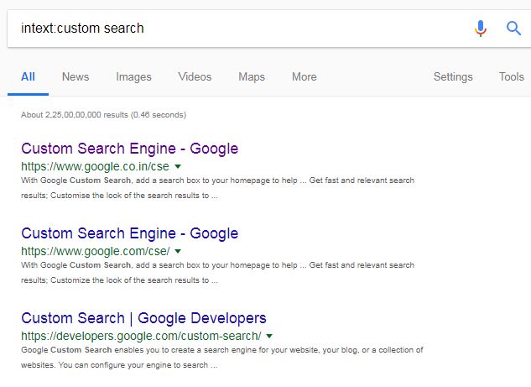
Task: Open the purple visited Custom Search Engine result
Action: click(129, 149)
